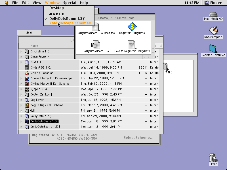Expand DollyDots 3.3 ƒ disclosure triangle

pos(21,116)
